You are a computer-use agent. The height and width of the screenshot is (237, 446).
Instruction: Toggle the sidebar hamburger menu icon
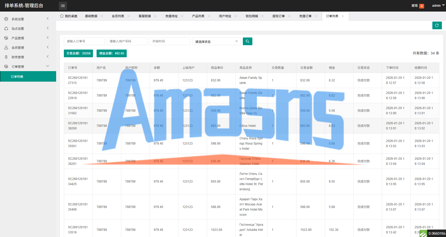coord(63,6)
